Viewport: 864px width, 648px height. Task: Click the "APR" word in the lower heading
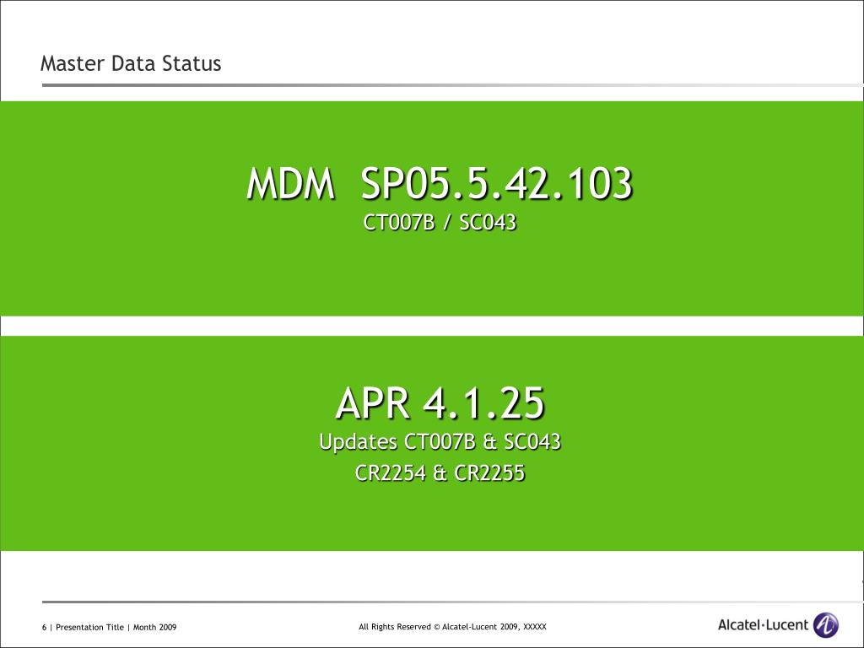pyautogui.click(x=372, y=403)
